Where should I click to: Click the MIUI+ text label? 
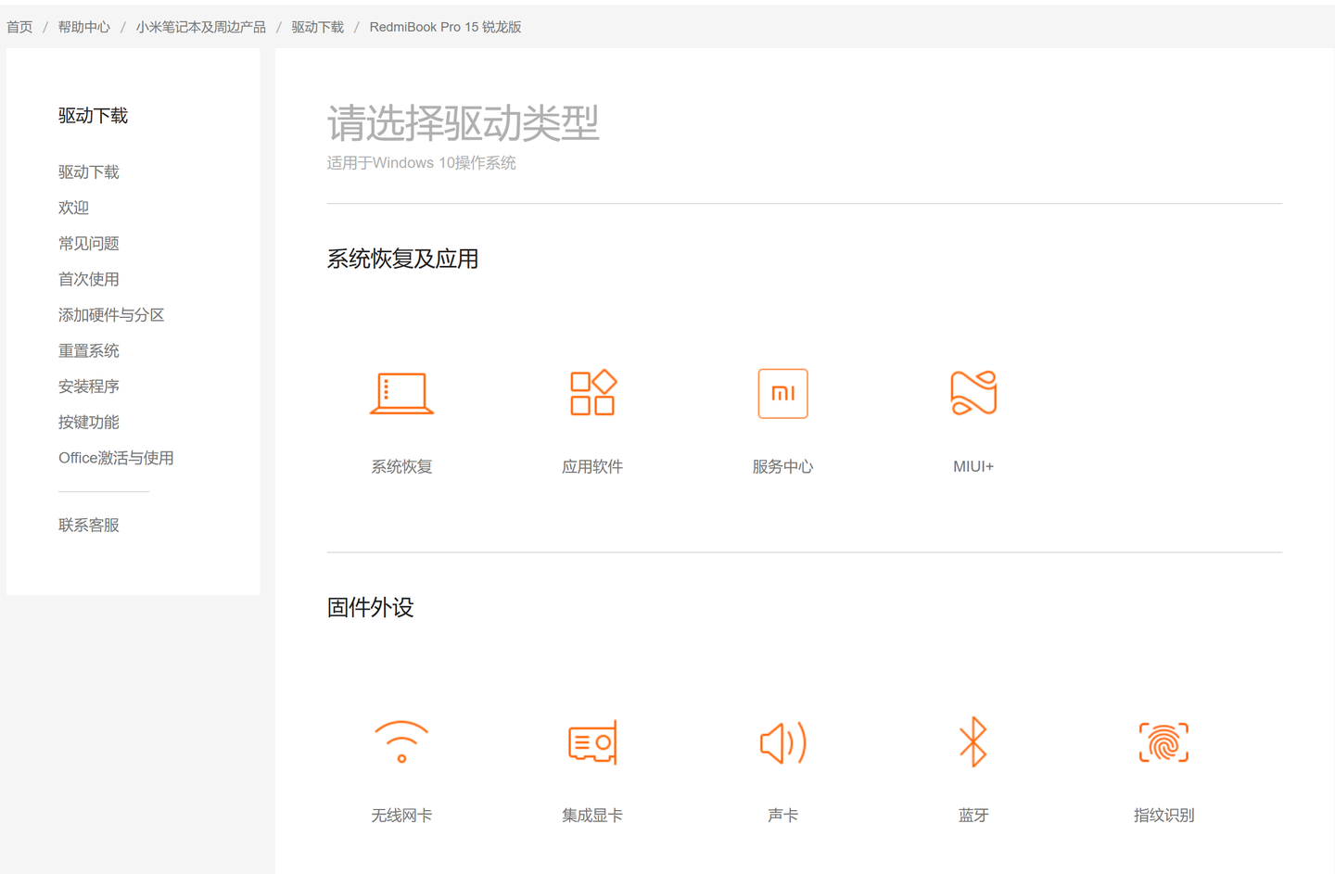973,466
